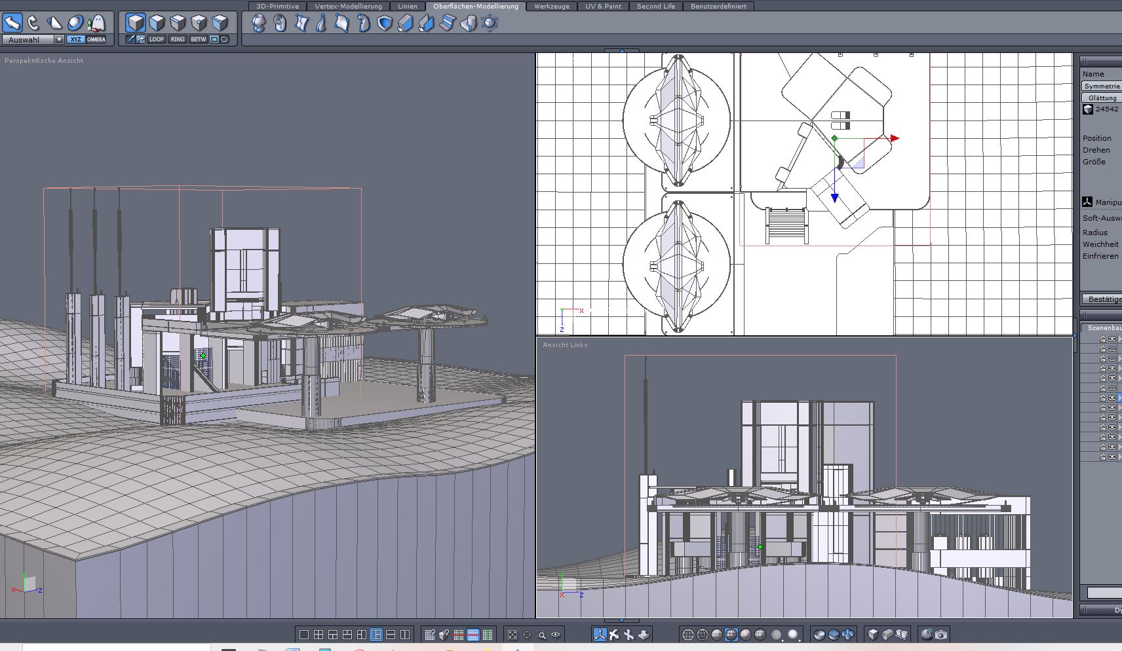Choose the LOOP selection button
Image resolution: width=1122 pixels, height=651 pixels.
[156, 39]
